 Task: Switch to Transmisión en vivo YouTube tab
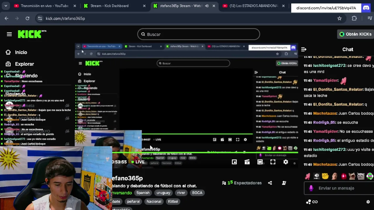click(45, 6)
